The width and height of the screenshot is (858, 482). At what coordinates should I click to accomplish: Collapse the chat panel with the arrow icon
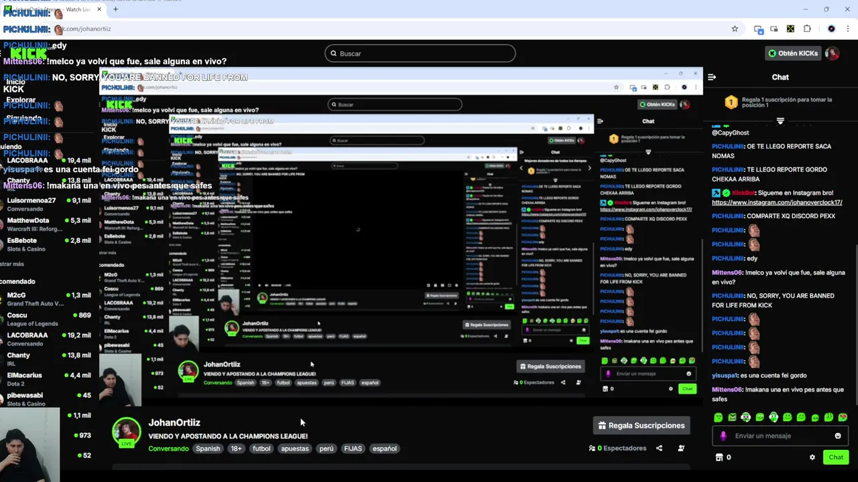(712, 77)
